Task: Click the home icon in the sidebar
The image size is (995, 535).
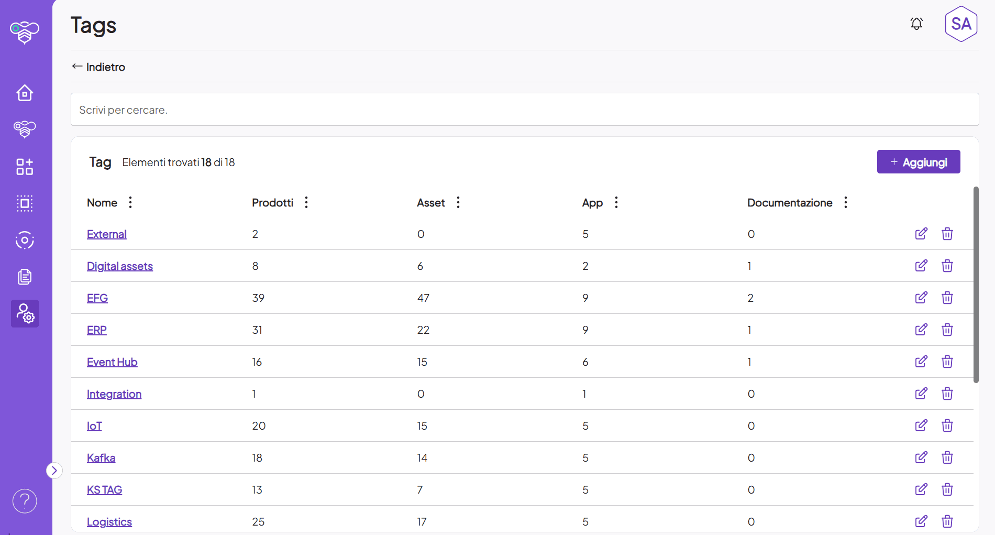Action: point(25,93)
